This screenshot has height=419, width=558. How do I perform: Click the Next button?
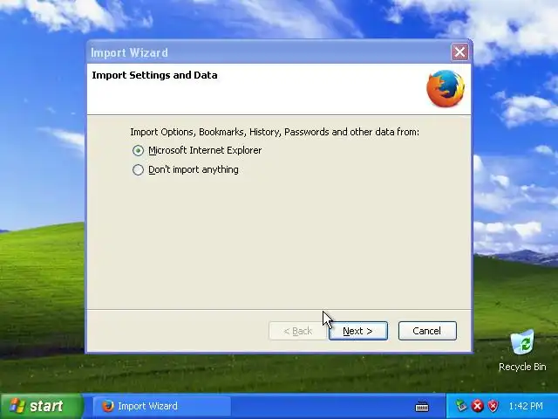(358, 331)
